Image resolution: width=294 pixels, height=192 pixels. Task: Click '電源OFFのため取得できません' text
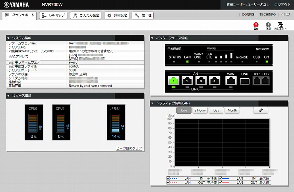(91, 51)
